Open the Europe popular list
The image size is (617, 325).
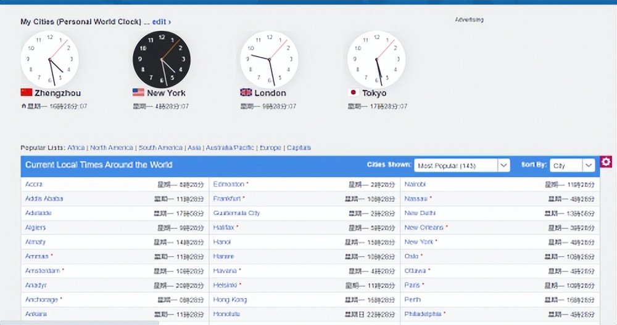tap(270, 148)
